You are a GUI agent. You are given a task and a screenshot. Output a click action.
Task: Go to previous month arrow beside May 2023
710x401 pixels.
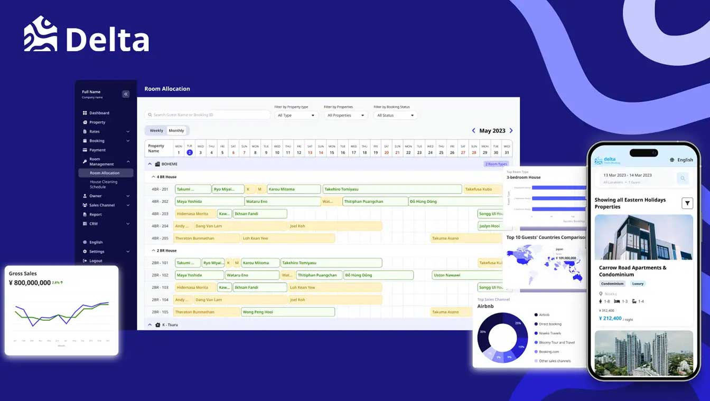tap(473, 130)
